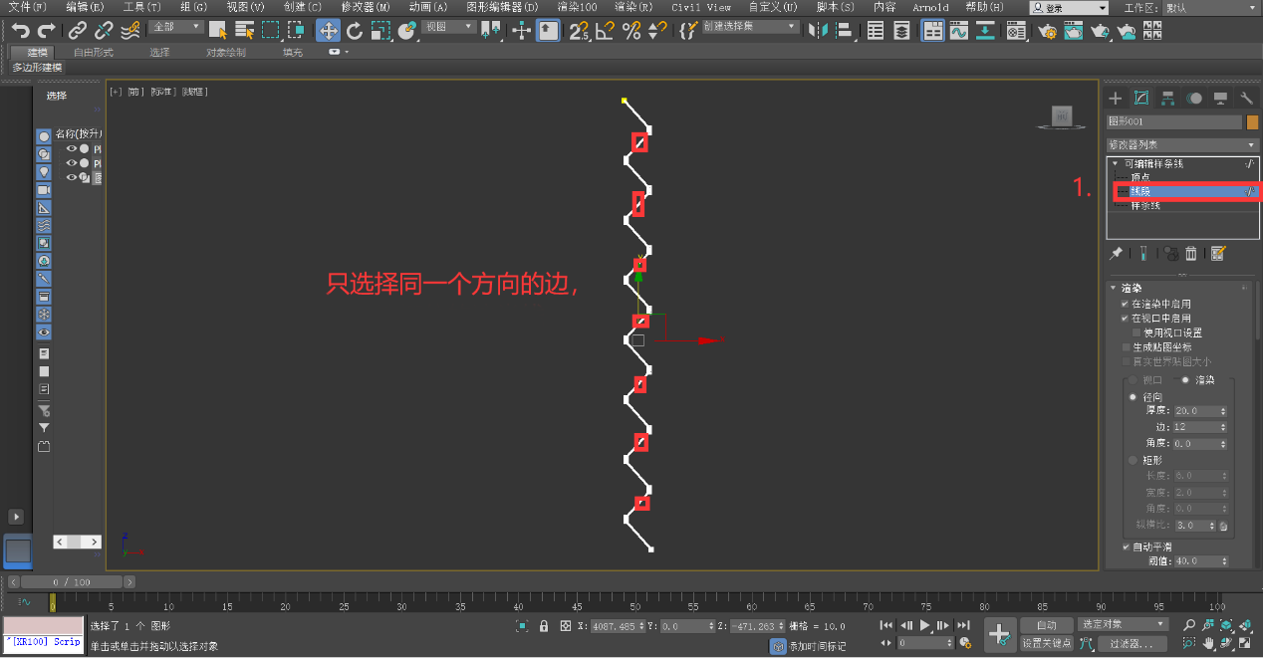Activate the Select and Rotate tool
Viewport: 1263px width, 658px height.
pos(355,30)
